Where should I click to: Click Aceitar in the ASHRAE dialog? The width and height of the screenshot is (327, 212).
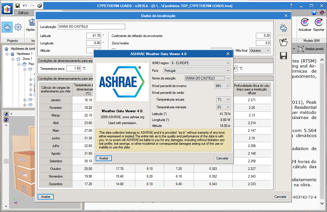[x=104, y=158]
